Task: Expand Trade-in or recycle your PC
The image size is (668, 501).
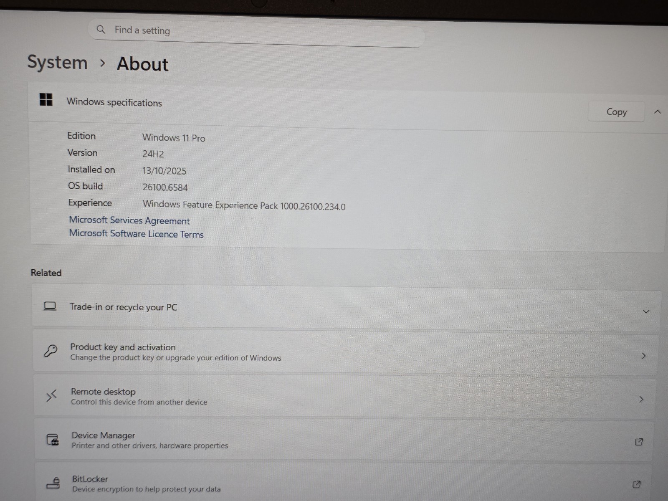Action: [x=347, y=309]
